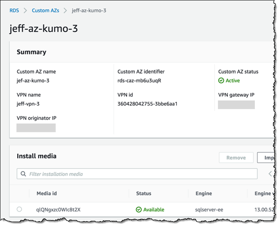The width and height of the screenshot is (280, 226).
Task: Click the Custom AZ identifier rds-caz-mb6u3uqR
Action: [x=139, y=81]
